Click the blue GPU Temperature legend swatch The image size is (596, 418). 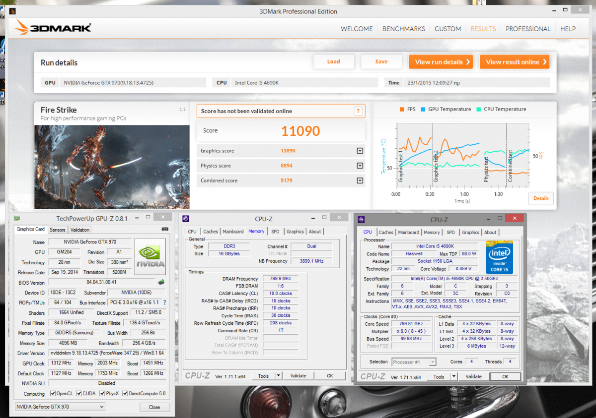tap(423, 109)
